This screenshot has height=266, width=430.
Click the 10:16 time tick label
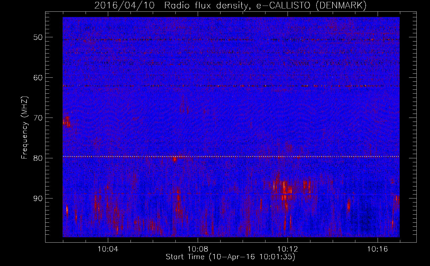click(x=377, y=249)
